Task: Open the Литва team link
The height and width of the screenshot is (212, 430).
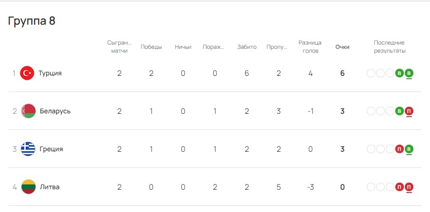Action: tap(49, 187)
